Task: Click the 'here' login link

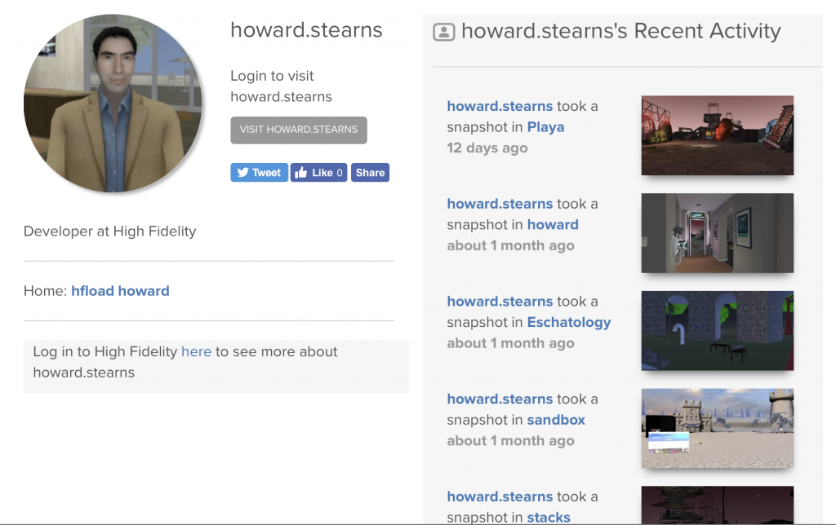Action: click(196, 351)
